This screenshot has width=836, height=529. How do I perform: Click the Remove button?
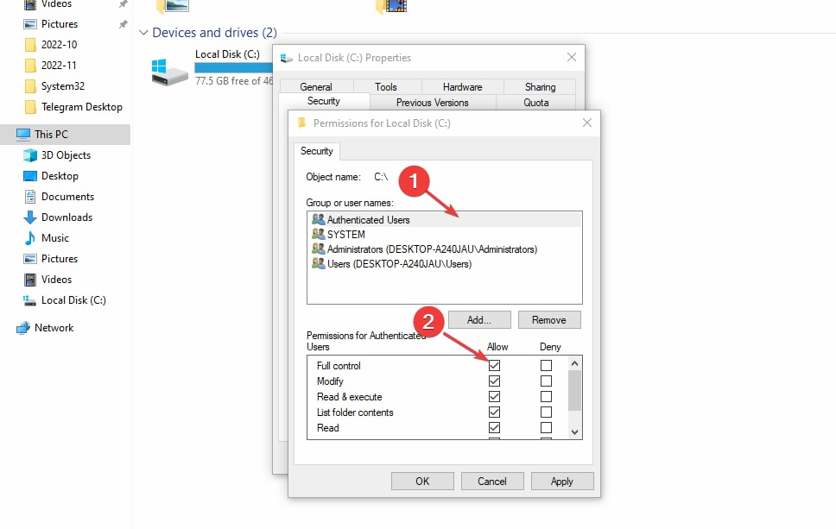coord(549,319)
